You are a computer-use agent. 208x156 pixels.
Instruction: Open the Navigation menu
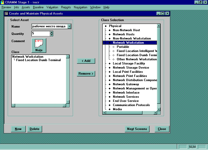(x=81, y=7)
